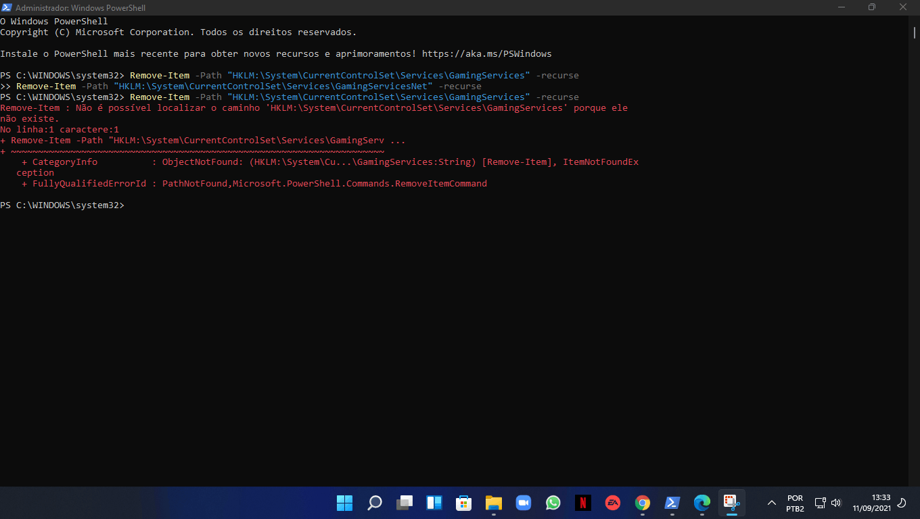Click the last 'PS C:\WINDOWS\system32>' prompt

[62, 205]
